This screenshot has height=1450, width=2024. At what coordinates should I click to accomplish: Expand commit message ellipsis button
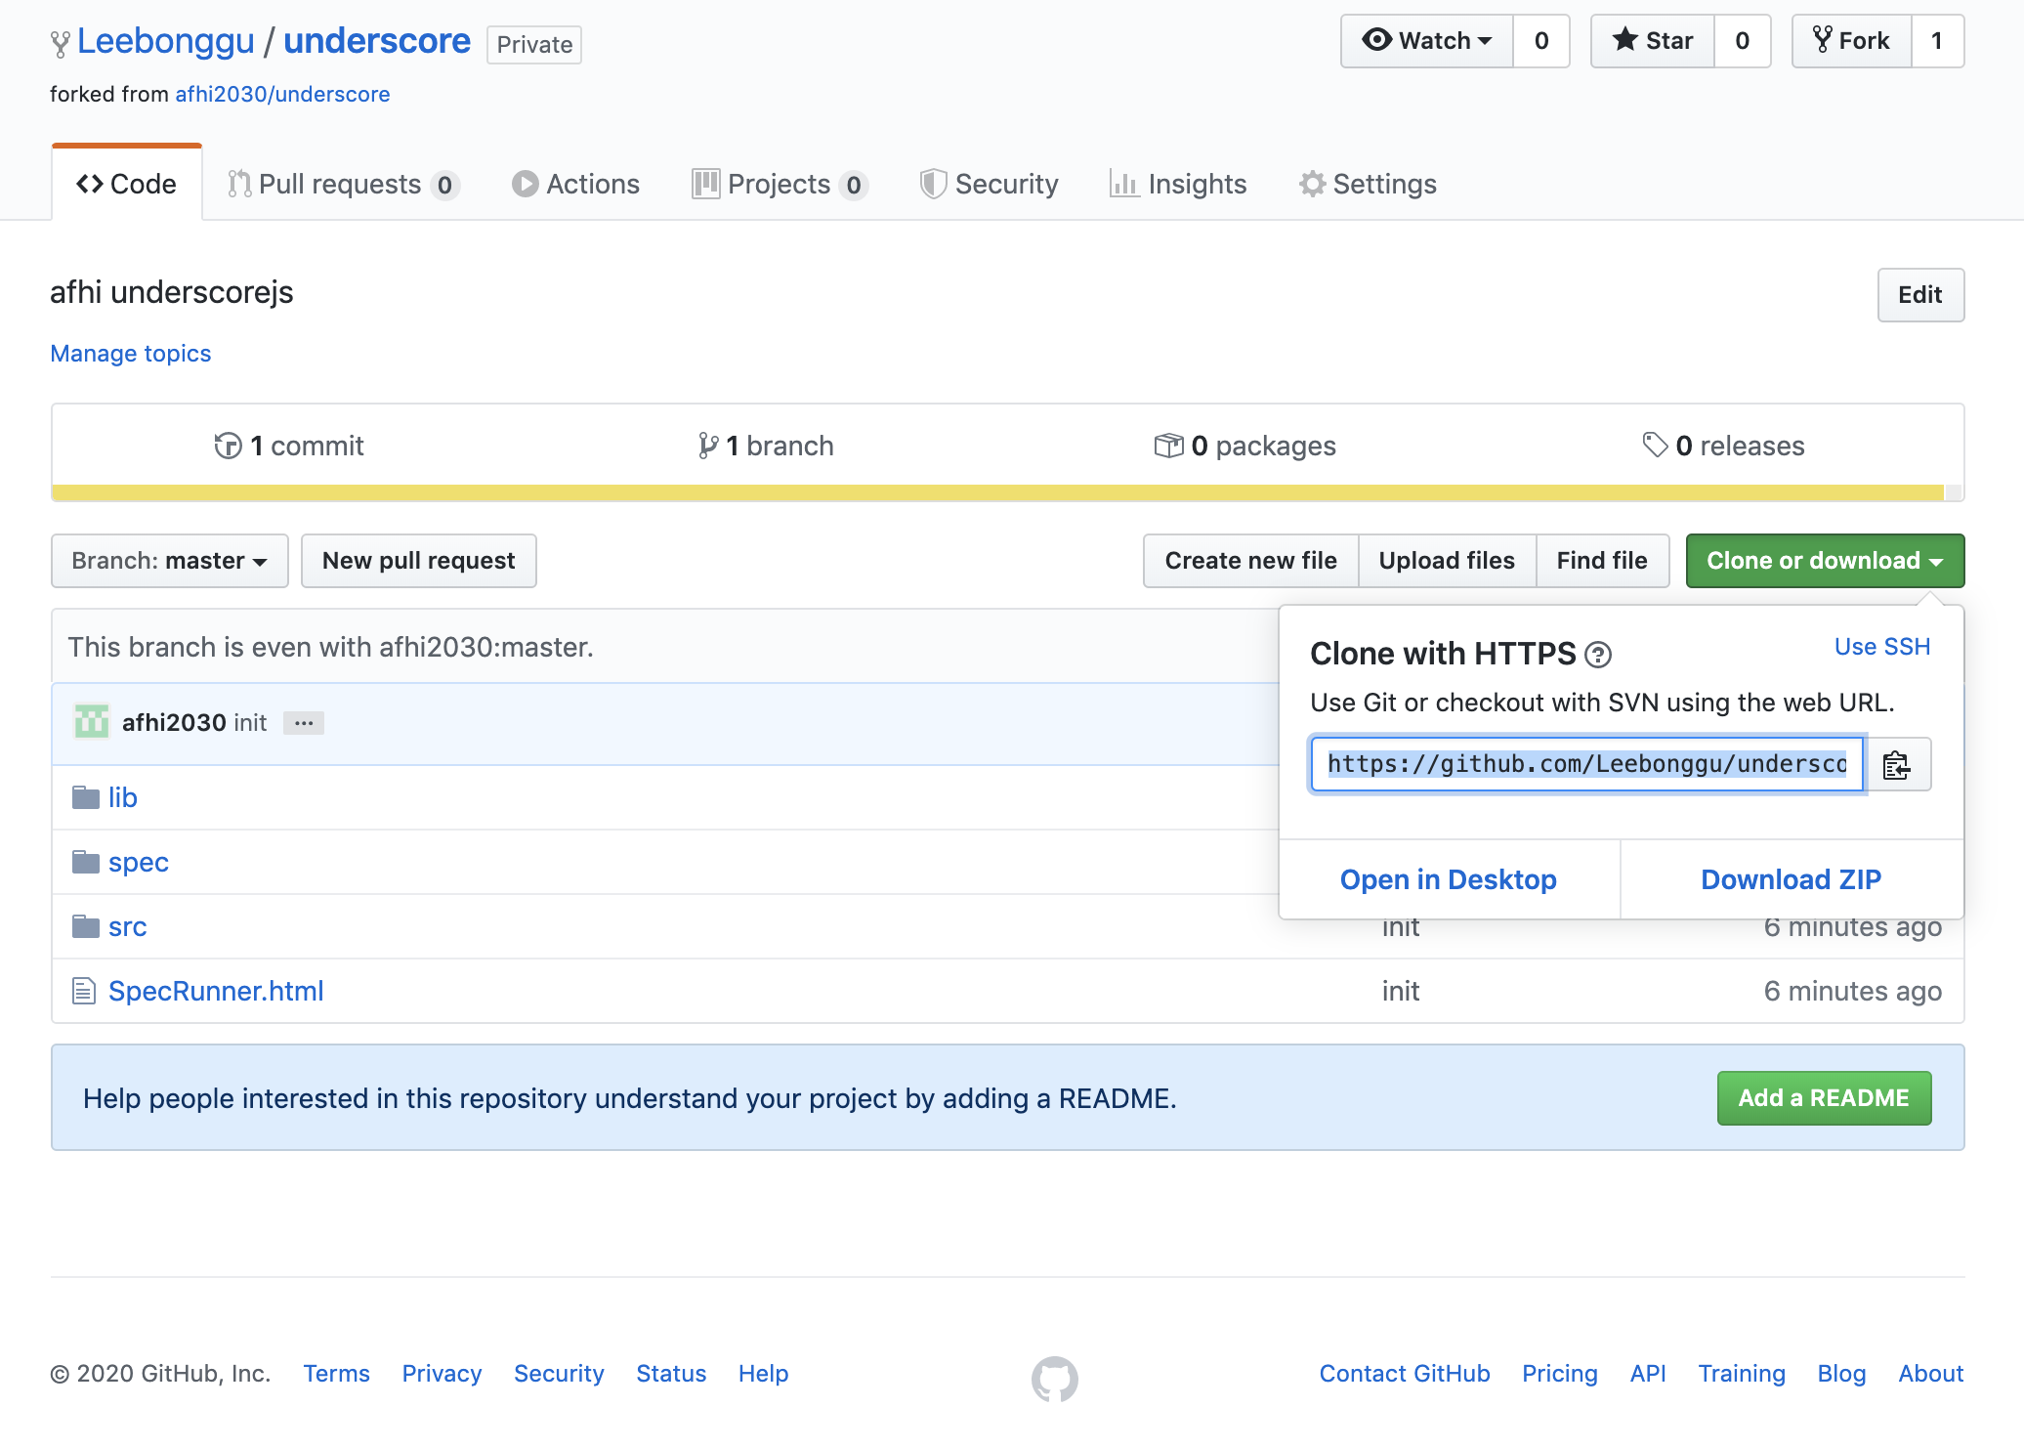[x=304, y=723]
